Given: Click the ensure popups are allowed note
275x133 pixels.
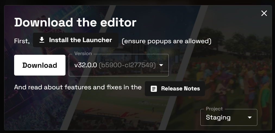Looking at the screenshot, I should coord(166,41).
